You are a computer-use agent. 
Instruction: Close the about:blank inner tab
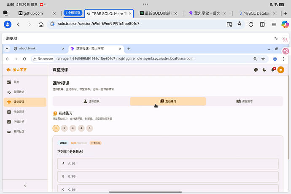pos(63,48)
